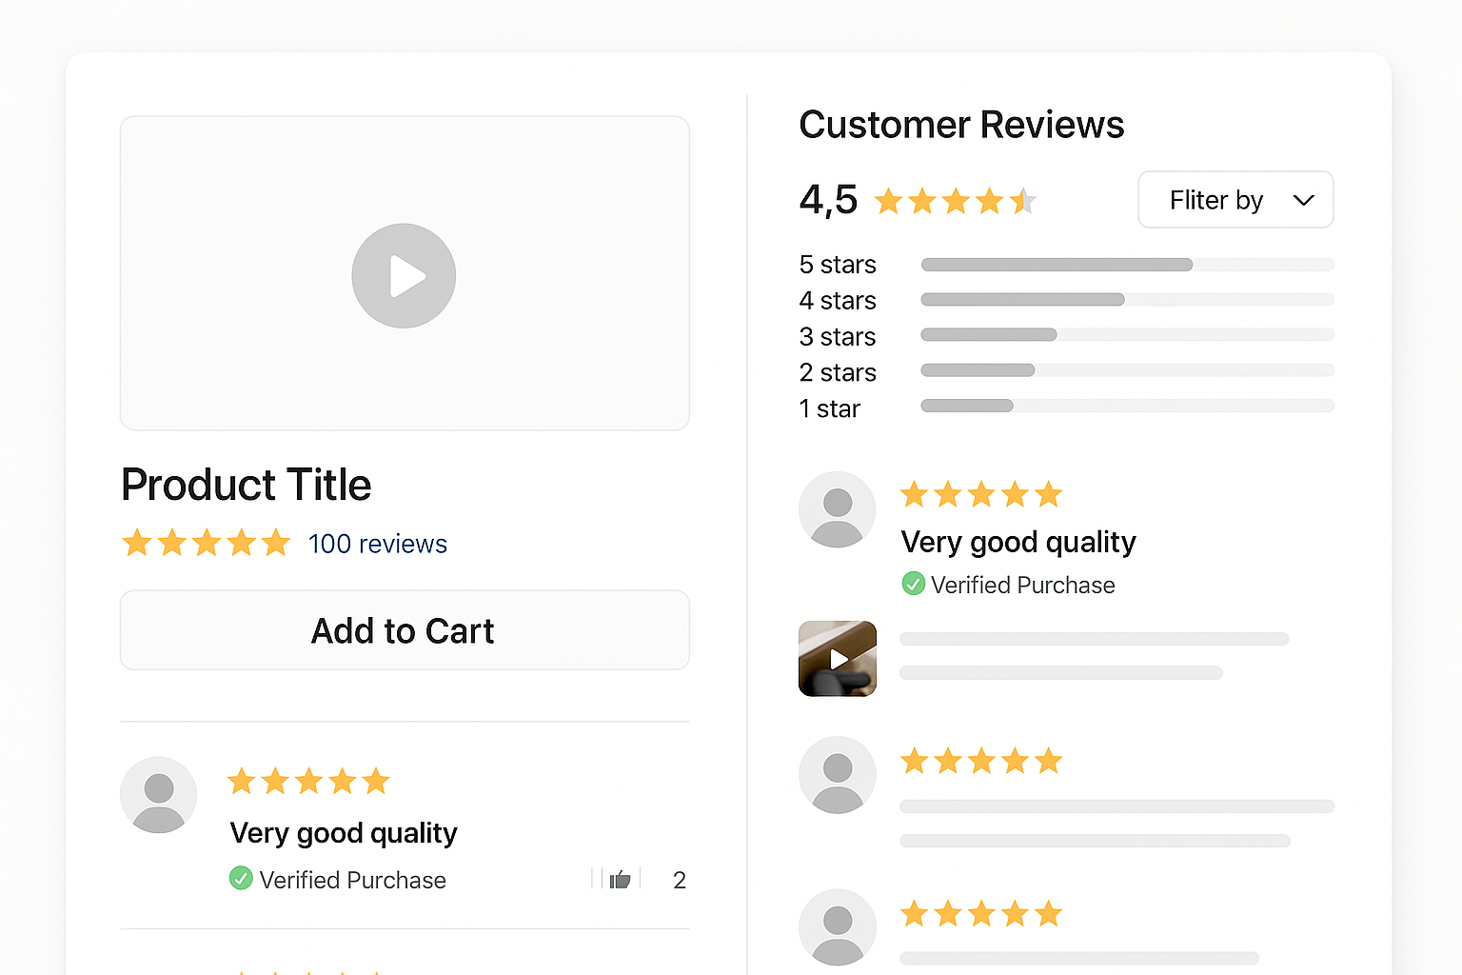This screenshot has width=1462, height=975.
Task: Click the Add to Cart button
Action: click(x=404, y=630)
